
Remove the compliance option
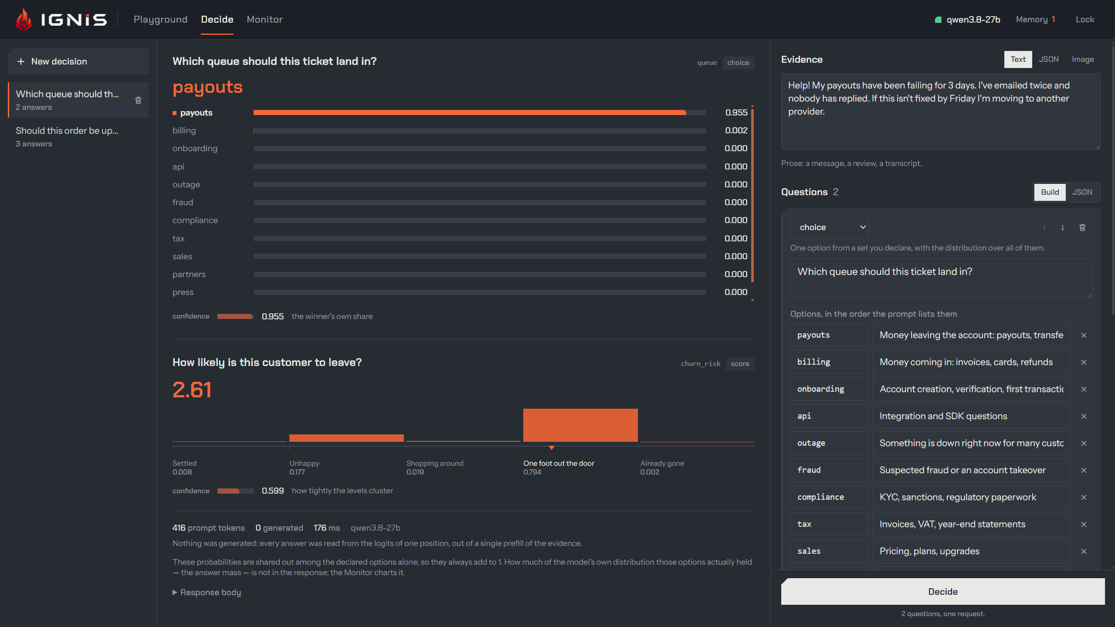(x=1084, y=497)
